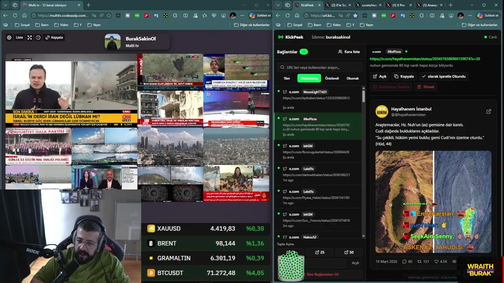Screen dimensions: 504x283
Task: Select the Tüm filter tab
Action: tap(287, 78)
